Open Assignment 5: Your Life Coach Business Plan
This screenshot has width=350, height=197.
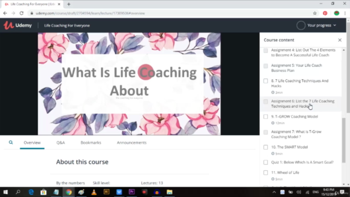pos(296,68)
